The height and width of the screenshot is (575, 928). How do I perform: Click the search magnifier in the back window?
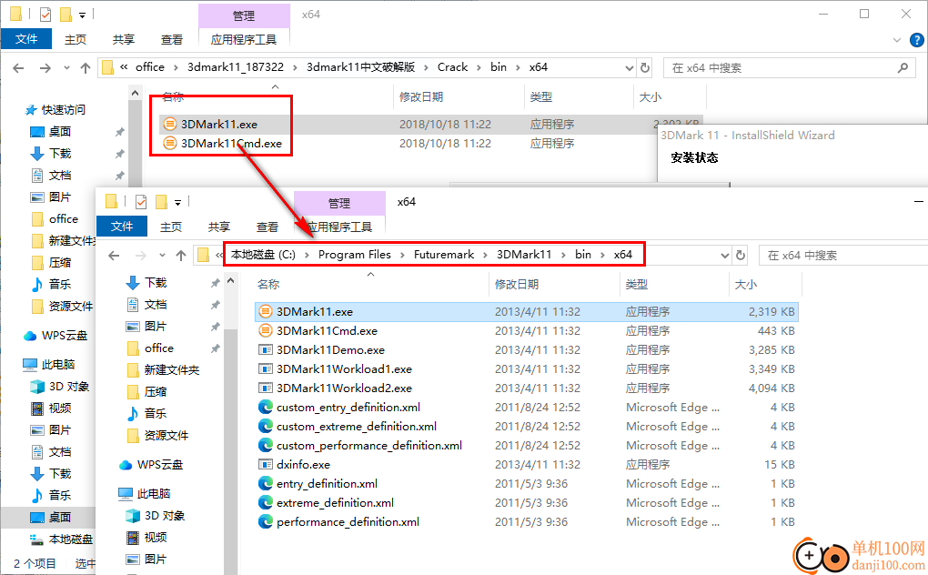(903, 68)
